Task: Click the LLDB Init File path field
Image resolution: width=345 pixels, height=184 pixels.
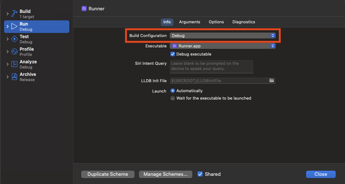Action: (222, 81)
